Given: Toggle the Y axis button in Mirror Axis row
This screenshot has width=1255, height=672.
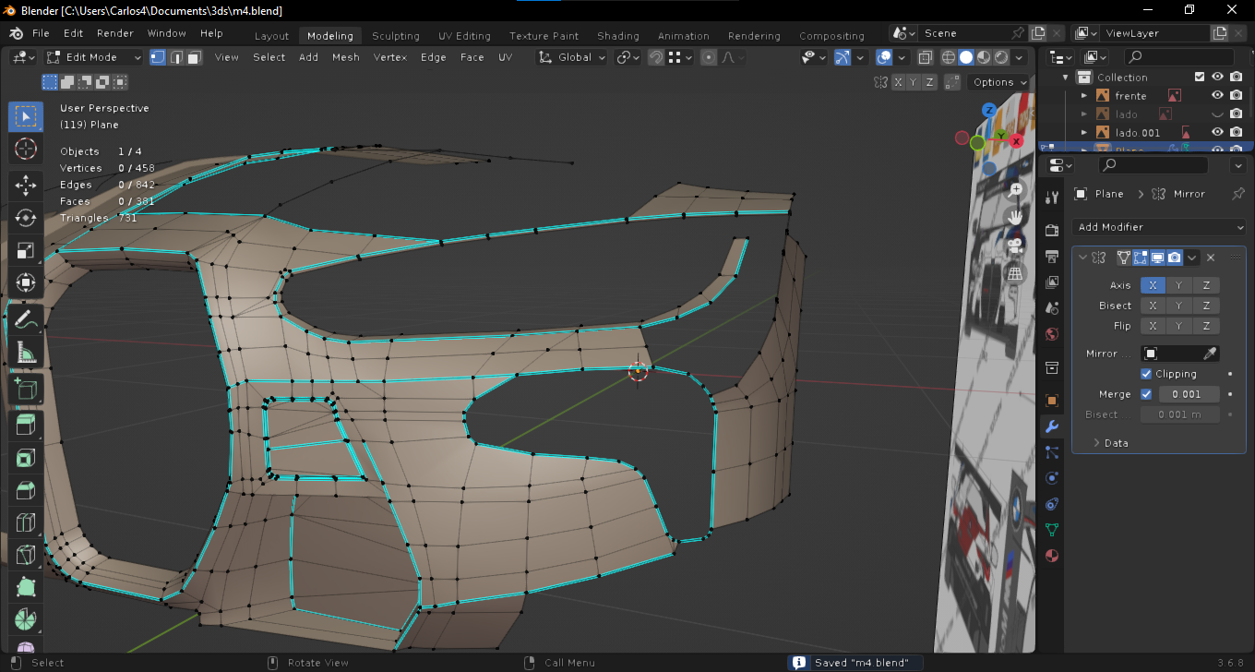Looking at the screenshot, I should coord(1178,285).
